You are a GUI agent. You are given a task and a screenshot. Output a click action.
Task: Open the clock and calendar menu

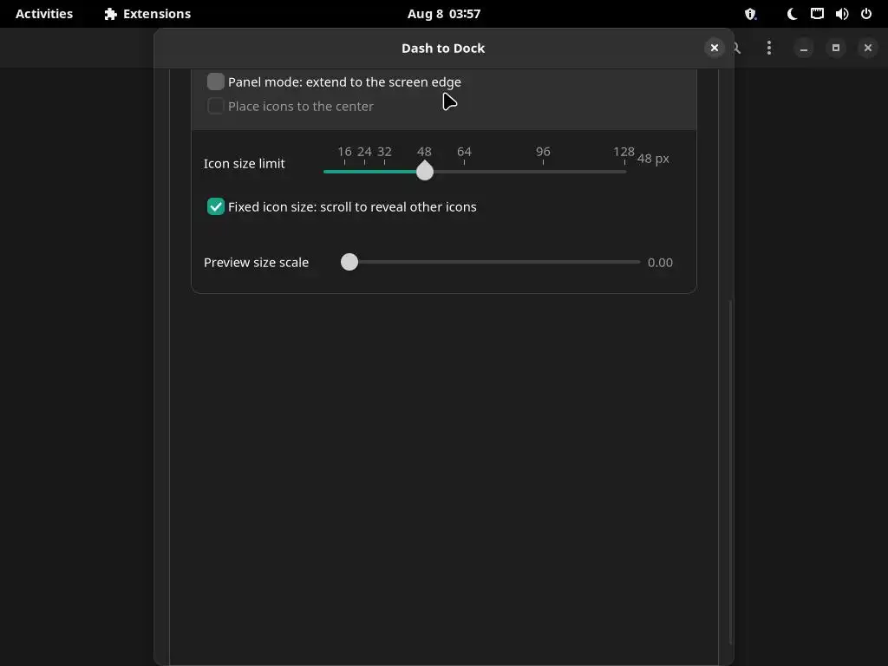(x=444, y=14)
